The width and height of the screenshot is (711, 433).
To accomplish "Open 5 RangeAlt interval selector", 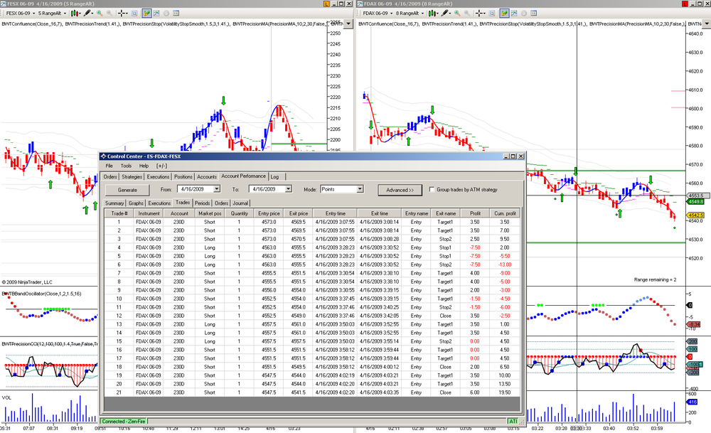I will [x=52, y=13].
